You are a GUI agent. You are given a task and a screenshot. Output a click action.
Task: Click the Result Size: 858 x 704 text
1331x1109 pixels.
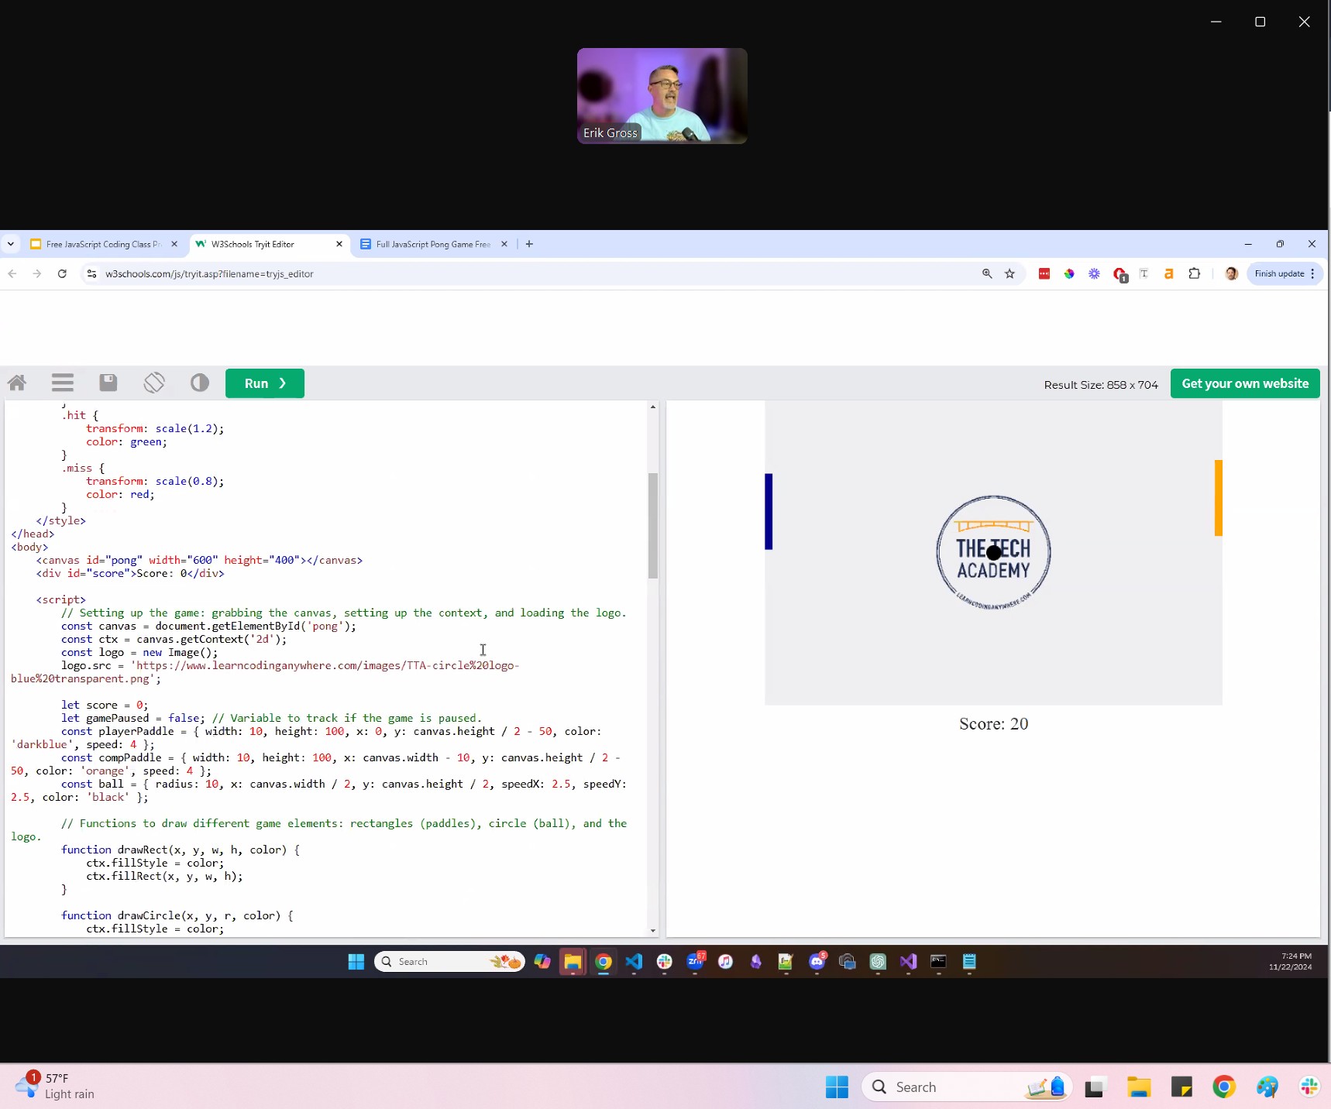(1101, 385)
